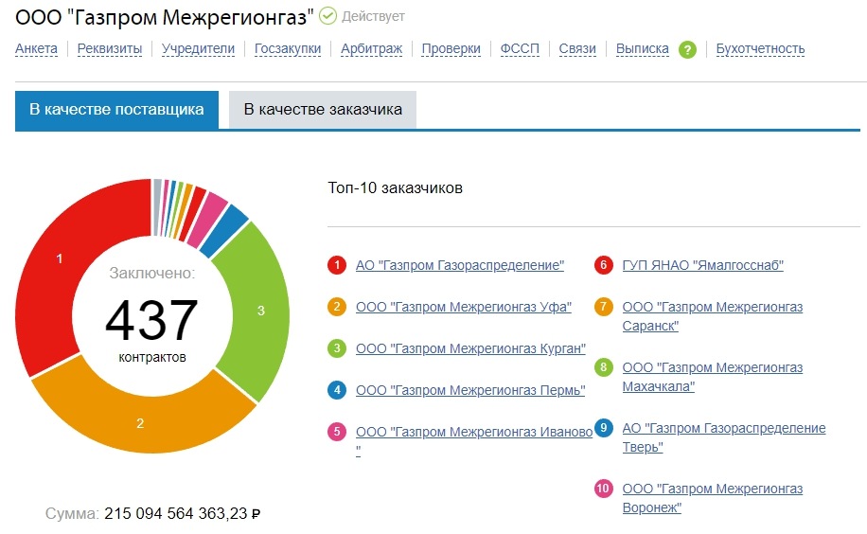Click red number 6 legend badge
The height and width of the screenshot is (534, 867).
coord(603,265)
